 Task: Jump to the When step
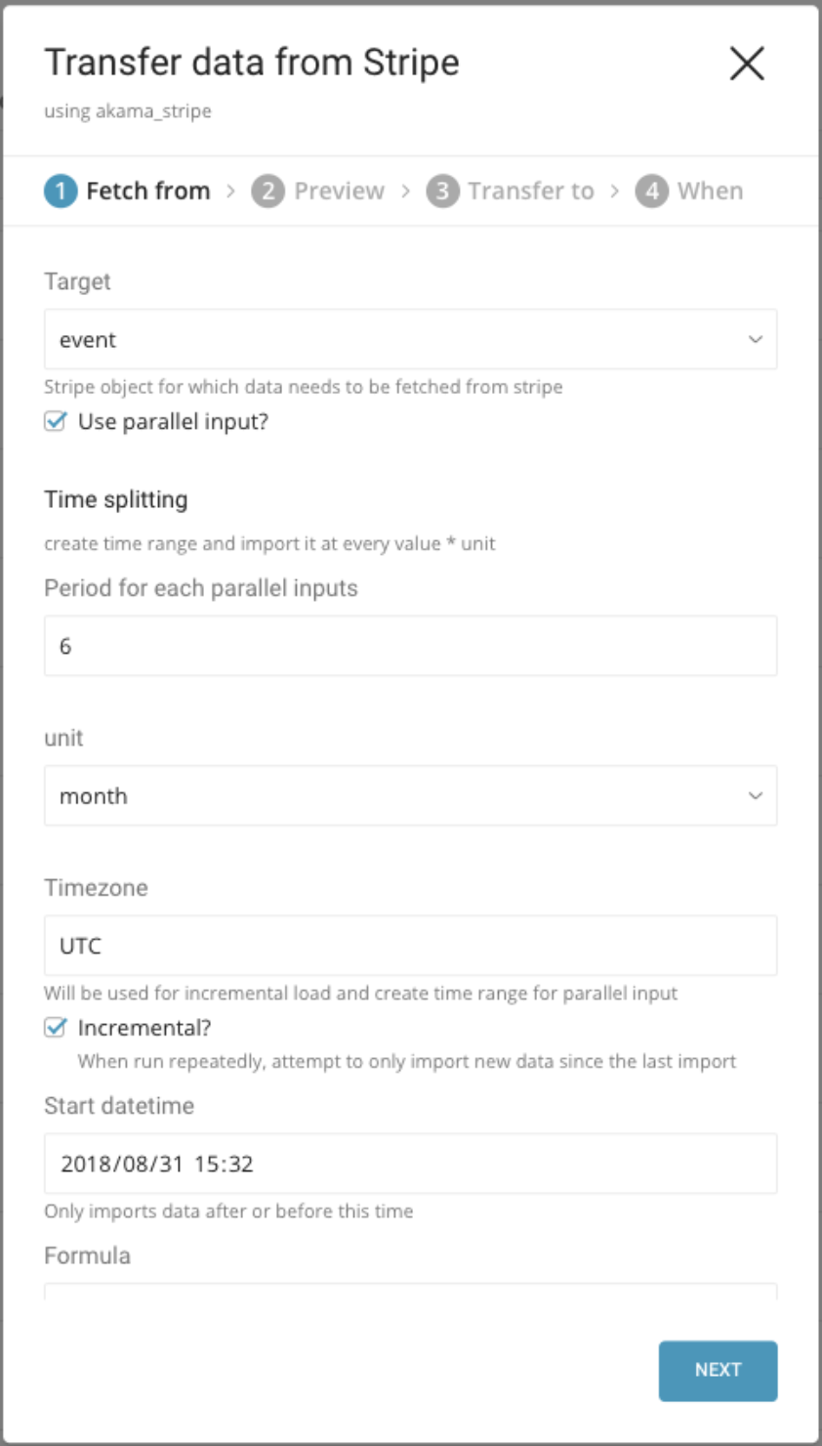click(x=710, y=191)
